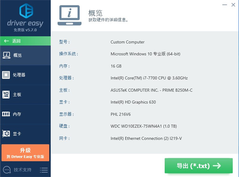Select the Intel Ethernet Connection I219-V value
Viewport: 239px width, 177px height.
tap(146, 138)
